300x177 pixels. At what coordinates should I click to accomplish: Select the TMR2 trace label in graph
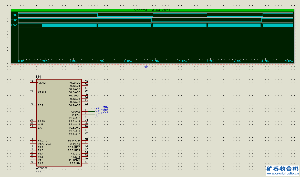point(14,15)
